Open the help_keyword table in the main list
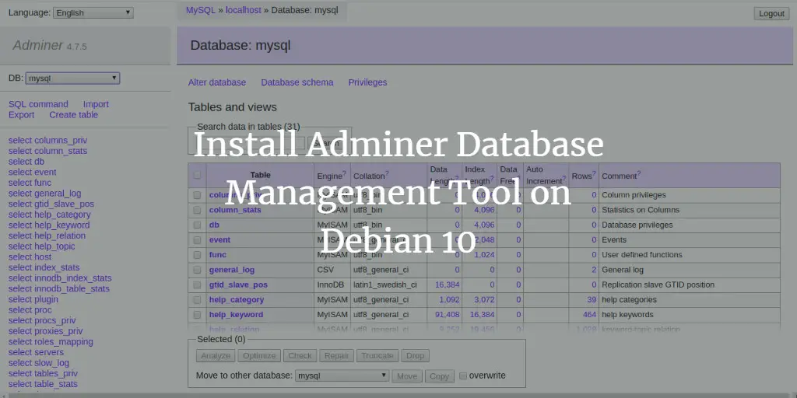 pos(236,315)
